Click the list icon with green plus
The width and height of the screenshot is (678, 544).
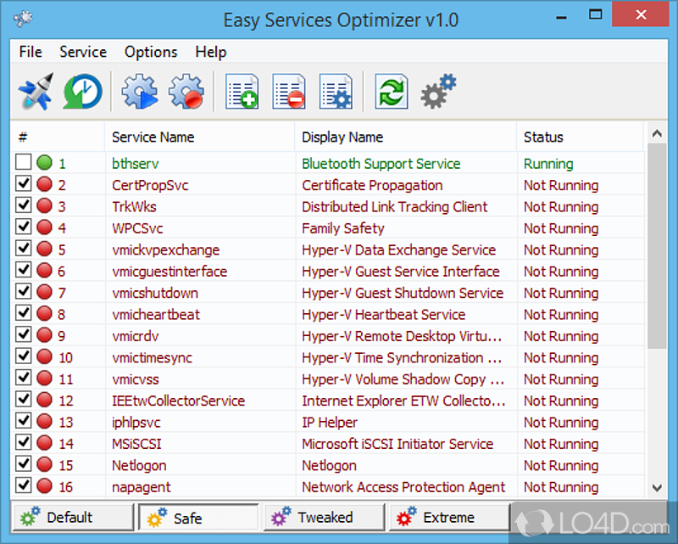point(242,91)
